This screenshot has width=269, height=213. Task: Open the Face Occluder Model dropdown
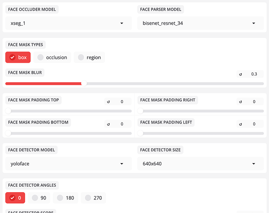pos(67,23)
